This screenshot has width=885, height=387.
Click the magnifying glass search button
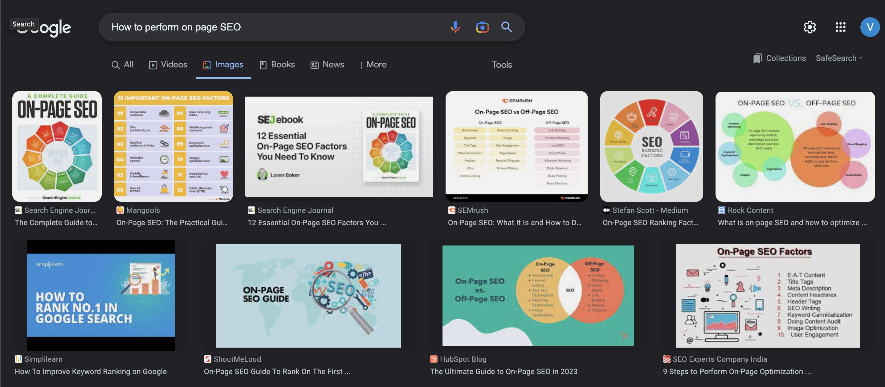507,27
